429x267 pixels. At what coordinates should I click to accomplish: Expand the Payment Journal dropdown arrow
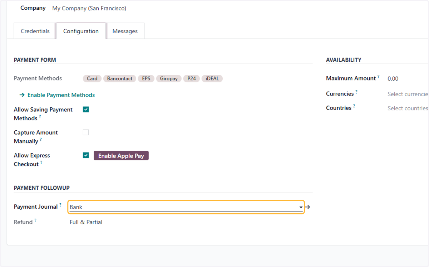(301, 207)
